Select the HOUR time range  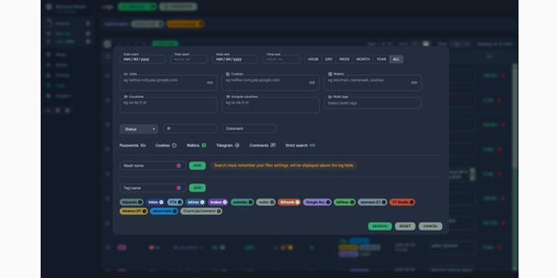(x=313, y=59)
